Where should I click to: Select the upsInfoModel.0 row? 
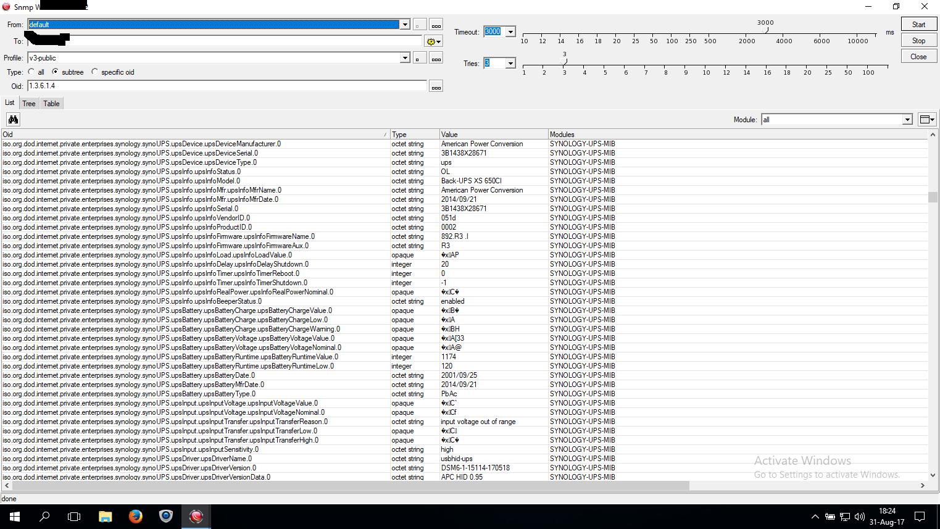pyautogui.click(x=464, y=181)
